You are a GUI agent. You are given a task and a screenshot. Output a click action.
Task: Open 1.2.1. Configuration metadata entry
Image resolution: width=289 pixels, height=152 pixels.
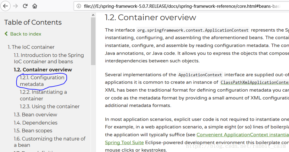click(42, 81)
